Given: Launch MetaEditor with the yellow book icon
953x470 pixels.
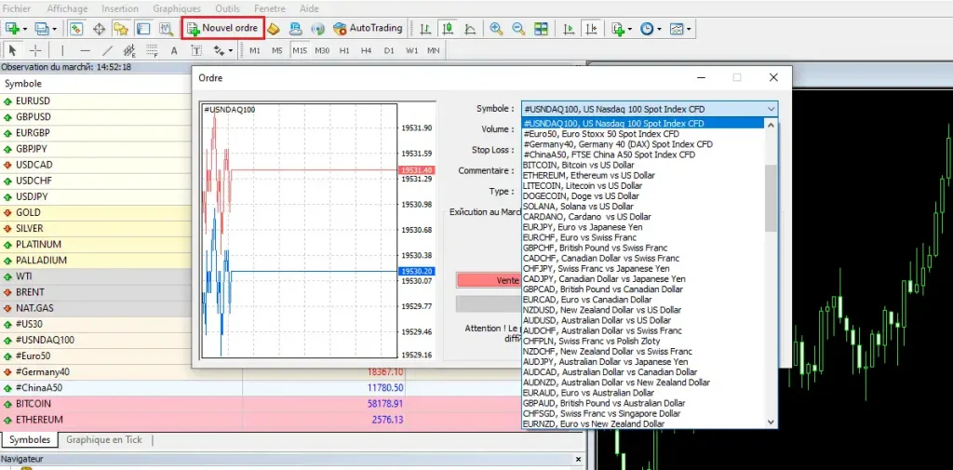Looking at the screenshot, I should point(274,29).
